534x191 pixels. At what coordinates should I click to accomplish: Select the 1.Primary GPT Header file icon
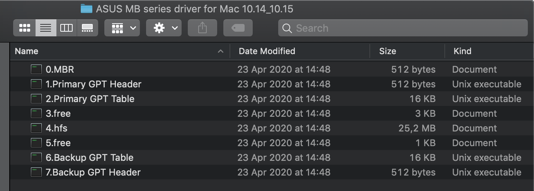pos(36,84)
